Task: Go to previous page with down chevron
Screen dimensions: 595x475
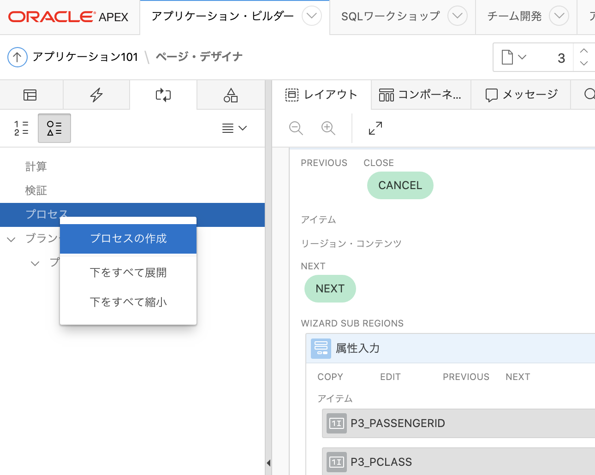Action: 584,64
